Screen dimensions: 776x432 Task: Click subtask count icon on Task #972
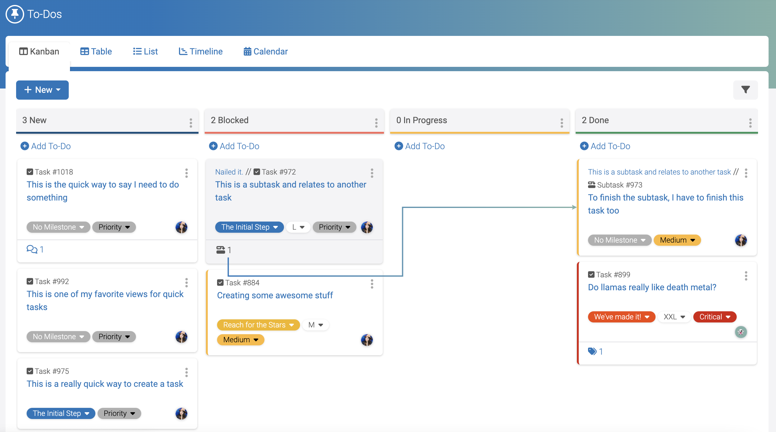point(220,250)
